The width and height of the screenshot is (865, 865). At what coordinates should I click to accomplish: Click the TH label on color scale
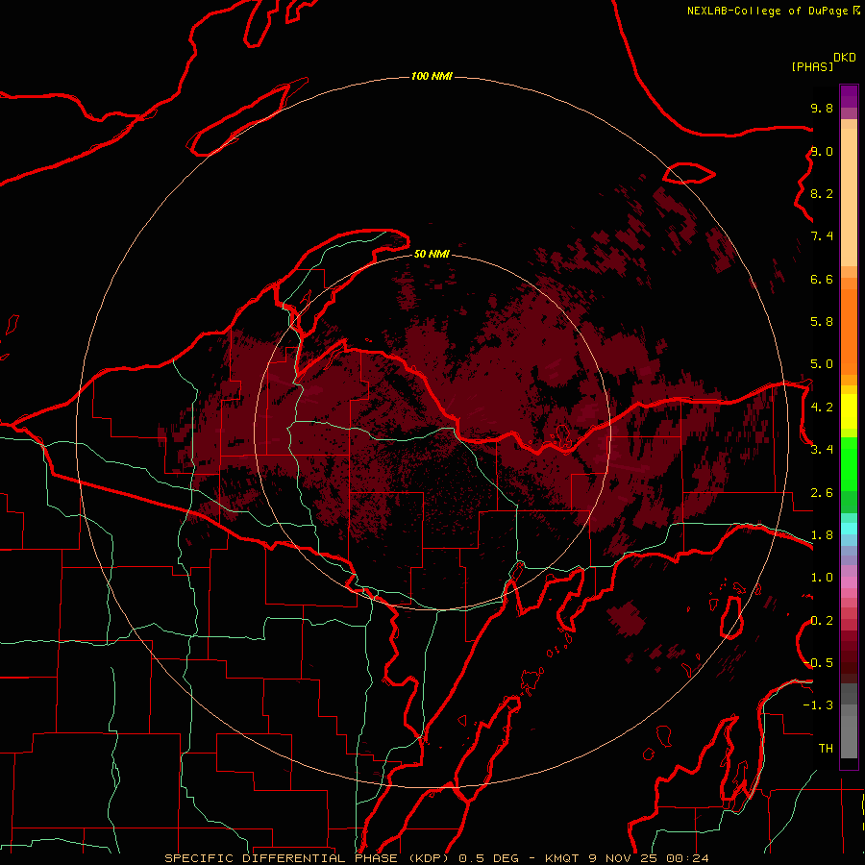pos(826,749)
